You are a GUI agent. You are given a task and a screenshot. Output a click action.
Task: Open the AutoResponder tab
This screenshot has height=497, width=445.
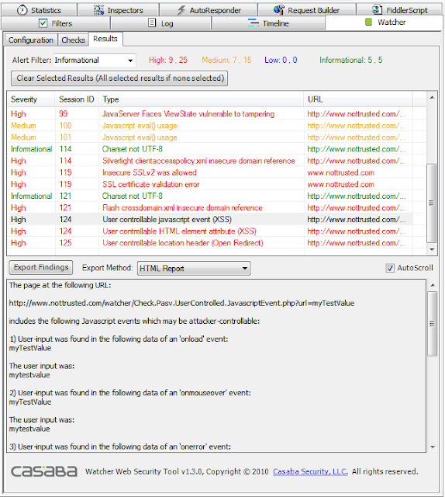pos(209,10)
